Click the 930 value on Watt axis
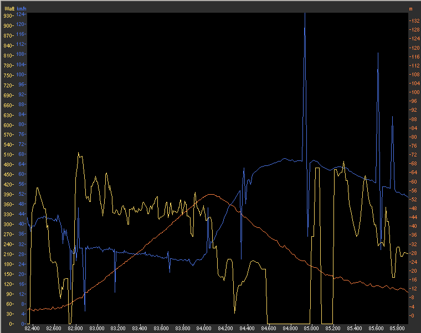 [x=8, y=16]
